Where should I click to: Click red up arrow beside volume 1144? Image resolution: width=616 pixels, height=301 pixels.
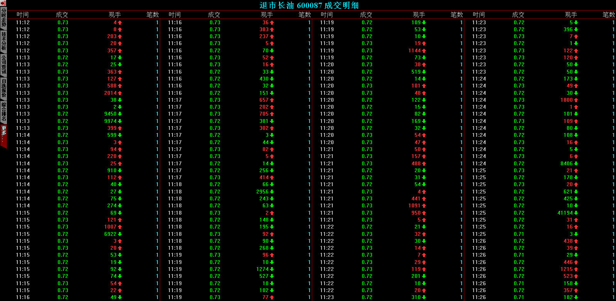[x=424, y=51]
